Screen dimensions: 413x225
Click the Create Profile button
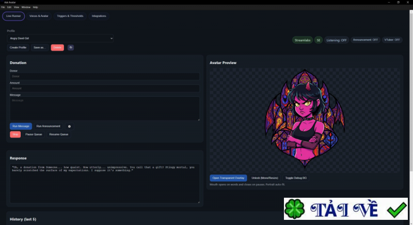pyautogui.click(x=18, y=47)
